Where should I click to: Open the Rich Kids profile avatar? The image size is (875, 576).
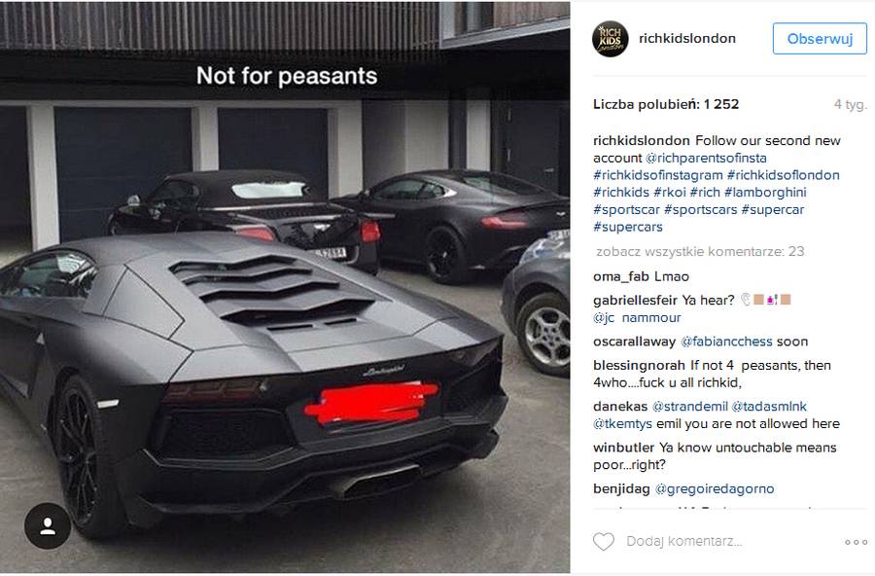[610, 39]
